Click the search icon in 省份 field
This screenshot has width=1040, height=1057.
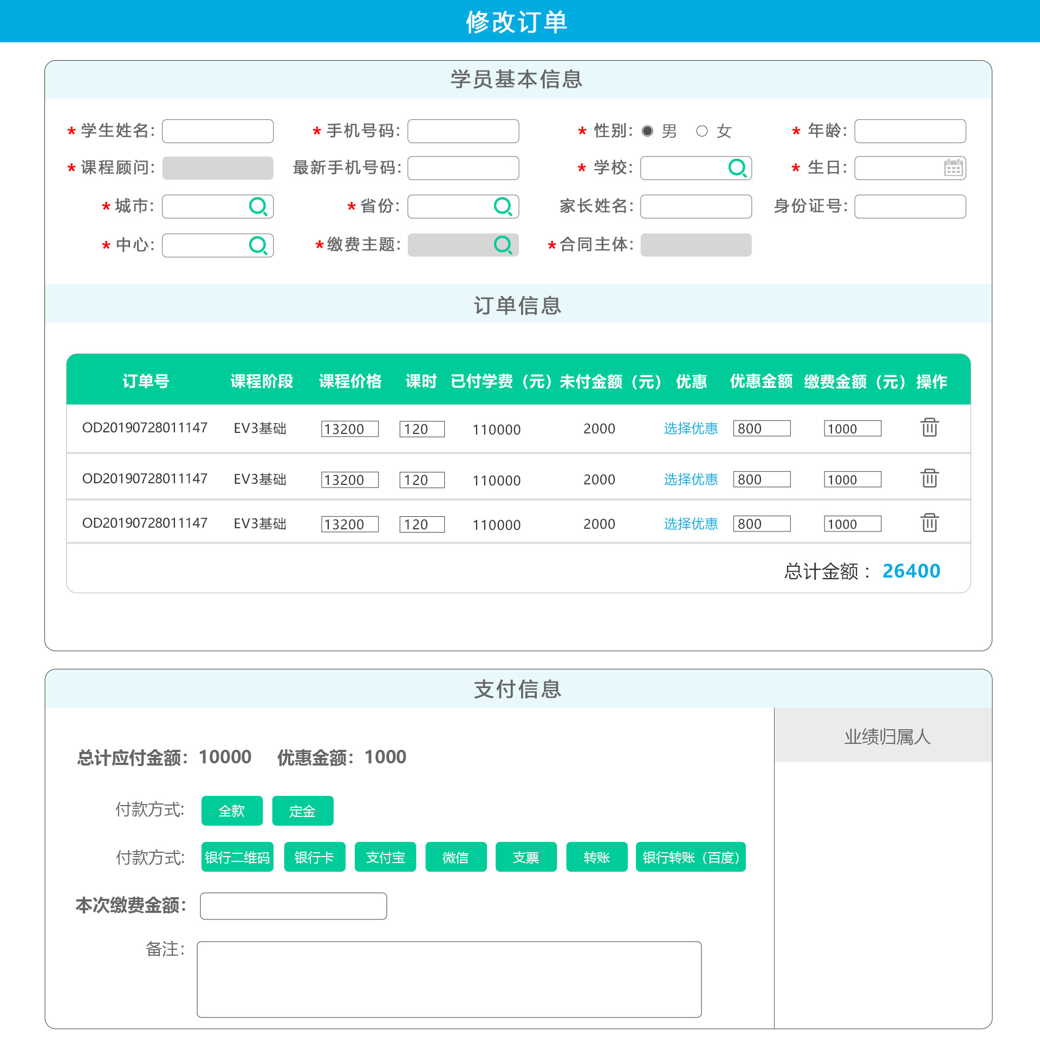click(503, 206)
